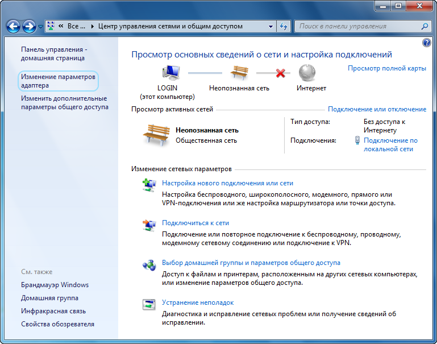Click the "Просмотр активных сетей" section header

(x=172, y=109)
